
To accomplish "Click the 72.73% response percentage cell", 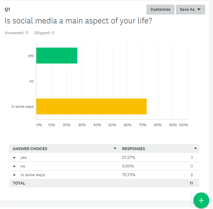I will [x=129, y=175].
